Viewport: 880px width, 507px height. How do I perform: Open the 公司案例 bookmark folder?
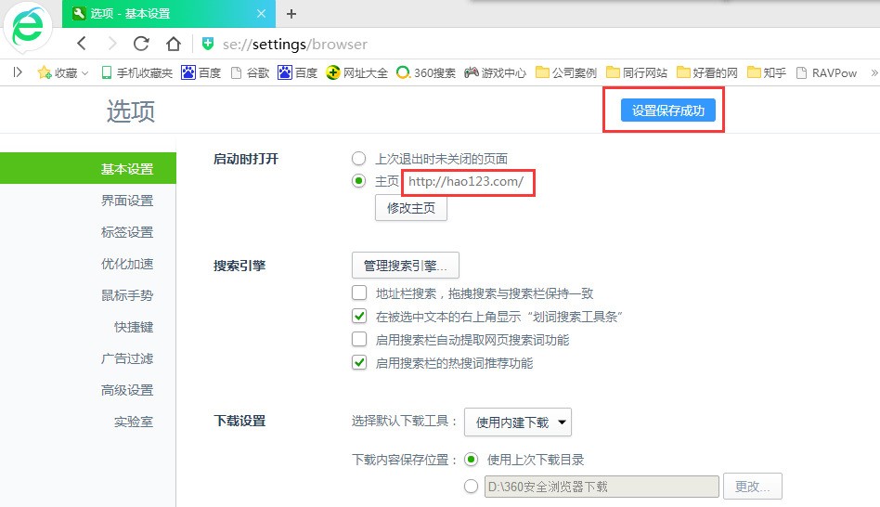pyautogui.click(x=565, y=72)
